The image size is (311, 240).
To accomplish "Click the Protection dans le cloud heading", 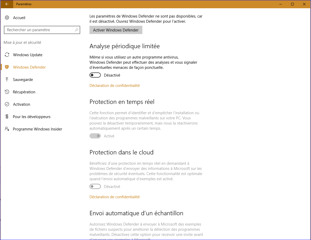I will 121,152.
